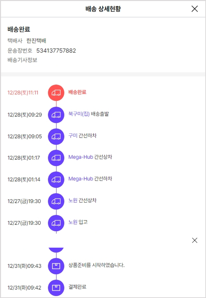Click the 북구미(집) 배송출발 truck icon
206x298 pixels.
click(56, 115)
